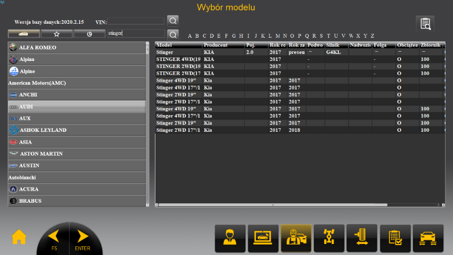The height and width of the screenshot is (255, 453).
Task: Select the mechanic with car icon
Action: [296, 239]
